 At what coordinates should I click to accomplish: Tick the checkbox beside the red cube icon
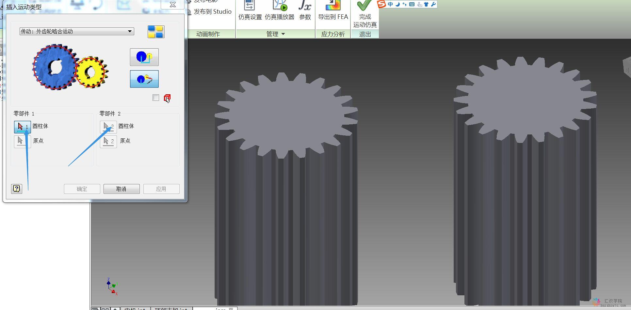(x=156, y=98)
